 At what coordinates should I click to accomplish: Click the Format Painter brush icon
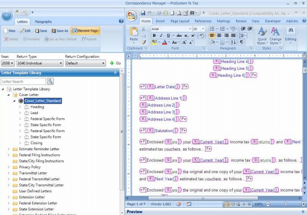click(x=144, y=42)
